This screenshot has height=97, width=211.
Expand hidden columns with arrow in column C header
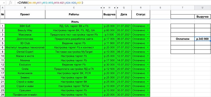[x=101, y=8]
